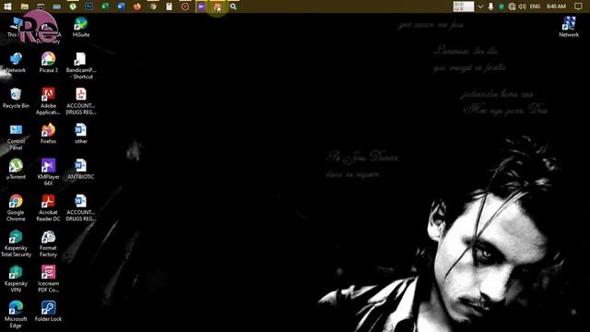Select Acrobat Reader DC desktop shortcut
590x332 pixels.
[48, 207]
